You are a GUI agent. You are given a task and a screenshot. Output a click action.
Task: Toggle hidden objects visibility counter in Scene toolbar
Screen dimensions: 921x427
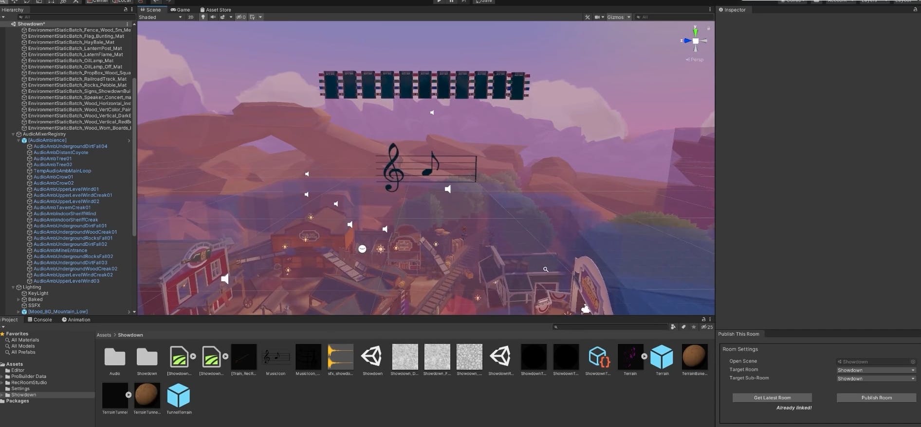pos(241,17)
